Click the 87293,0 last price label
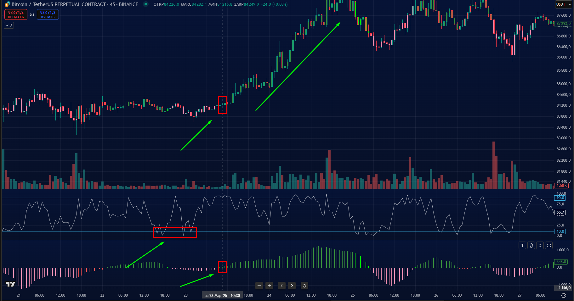 tap(563, 24)
